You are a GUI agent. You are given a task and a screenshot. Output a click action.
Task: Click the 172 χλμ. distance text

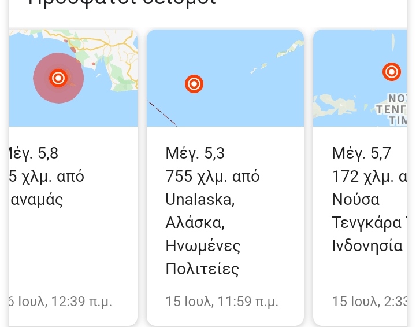[363, 177]
